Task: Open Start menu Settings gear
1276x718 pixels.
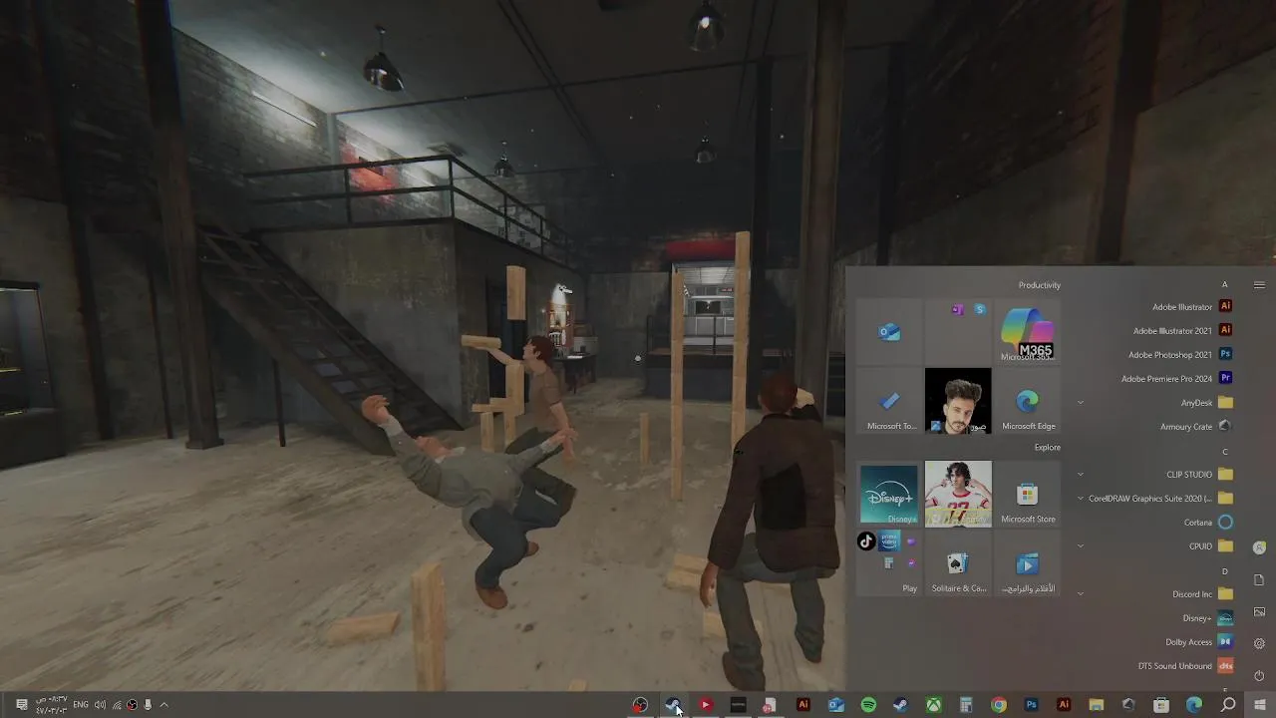Action: (x=1259, y=644)
